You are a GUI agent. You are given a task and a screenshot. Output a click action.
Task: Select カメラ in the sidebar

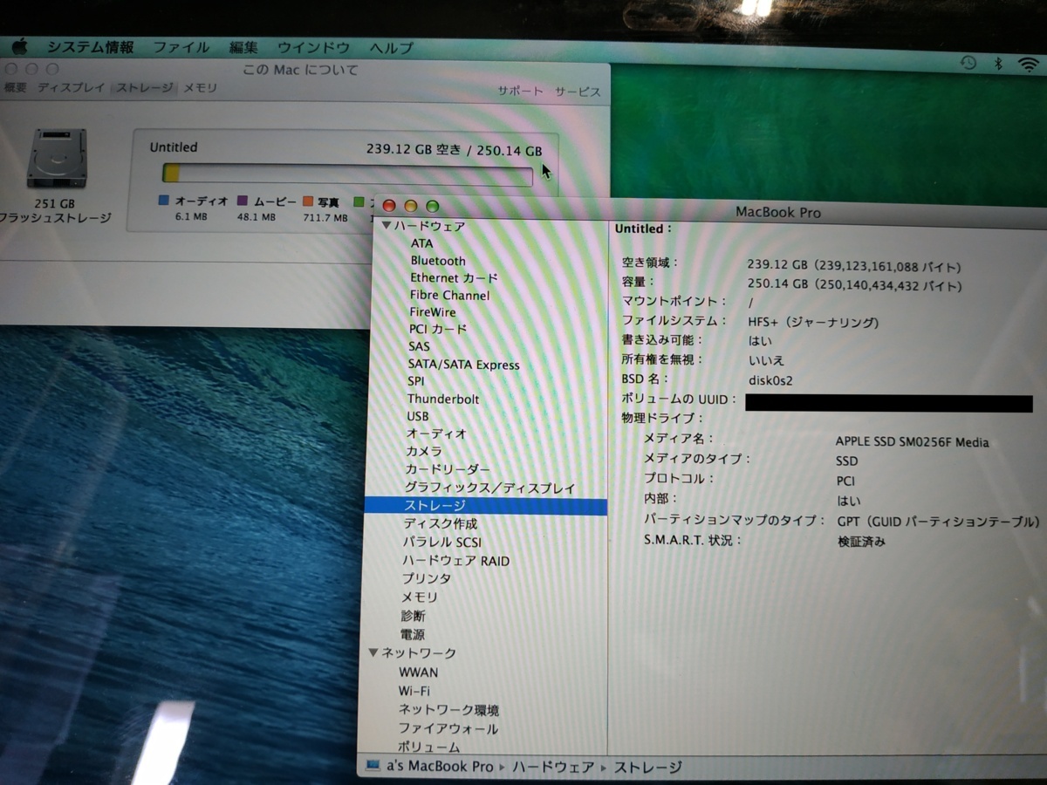click(x=423, y=451)
